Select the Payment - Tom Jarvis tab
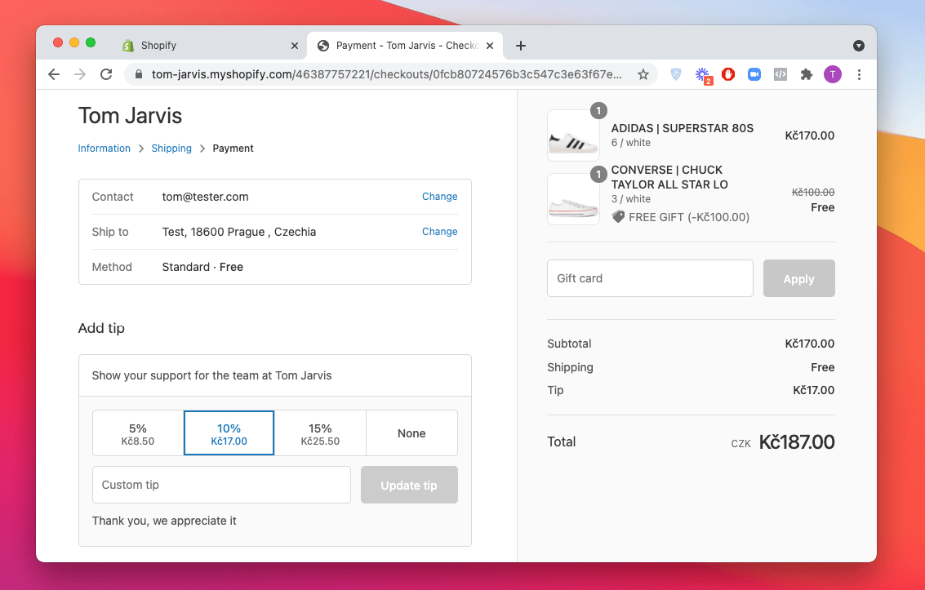The width and height of the screenshot is (925, 590). [x=406, y=46]
